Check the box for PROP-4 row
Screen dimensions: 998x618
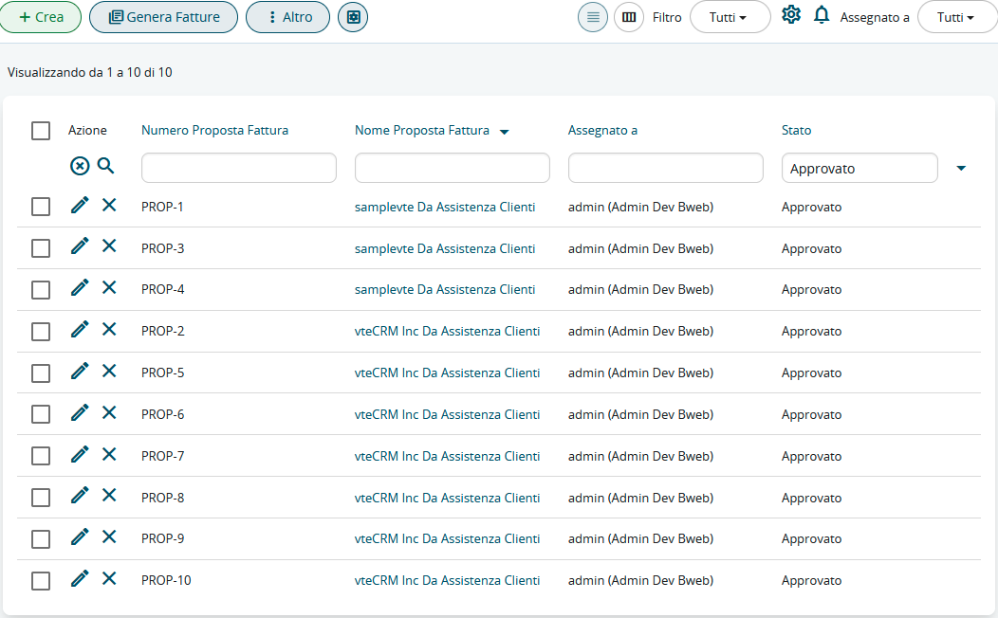[x=41, y=290]
